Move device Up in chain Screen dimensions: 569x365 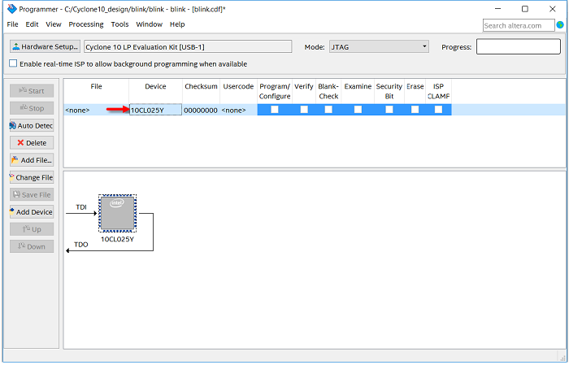32,229
